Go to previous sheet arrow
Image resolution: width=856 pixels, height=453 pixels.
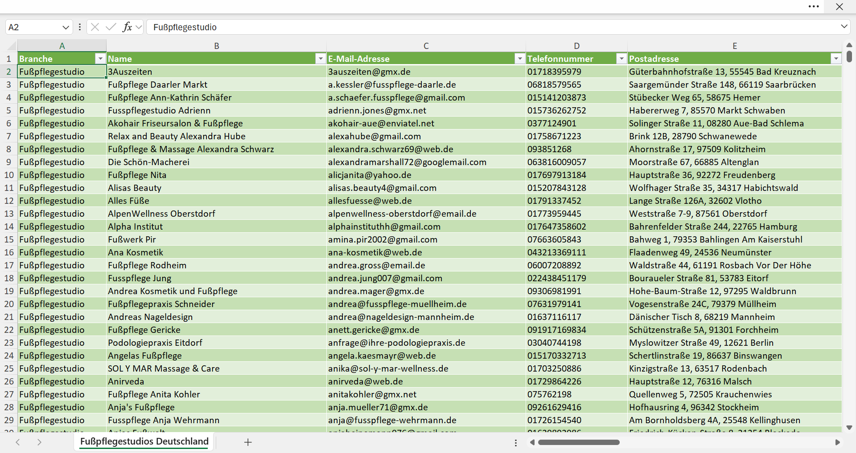pos(18,442)
